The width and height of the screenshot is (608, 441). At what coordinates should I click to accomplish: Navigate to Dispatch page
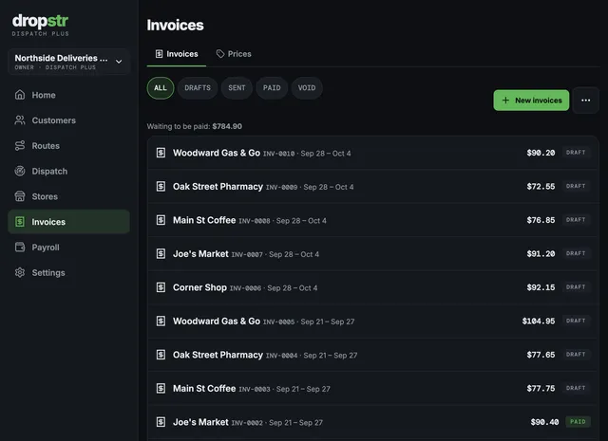(x=69, y=171)
